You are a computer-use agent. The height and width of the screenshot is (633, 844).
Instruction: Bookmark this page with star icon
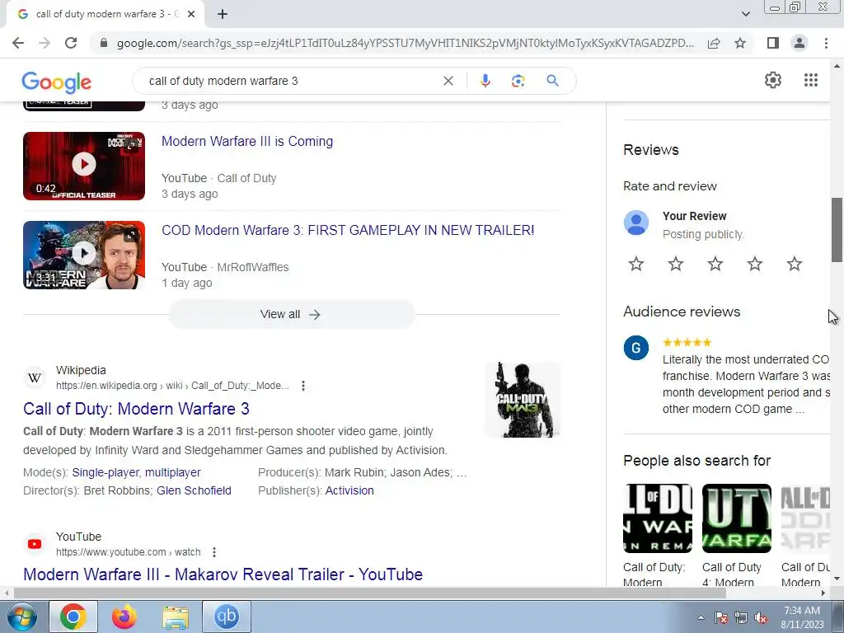[740, 43]
